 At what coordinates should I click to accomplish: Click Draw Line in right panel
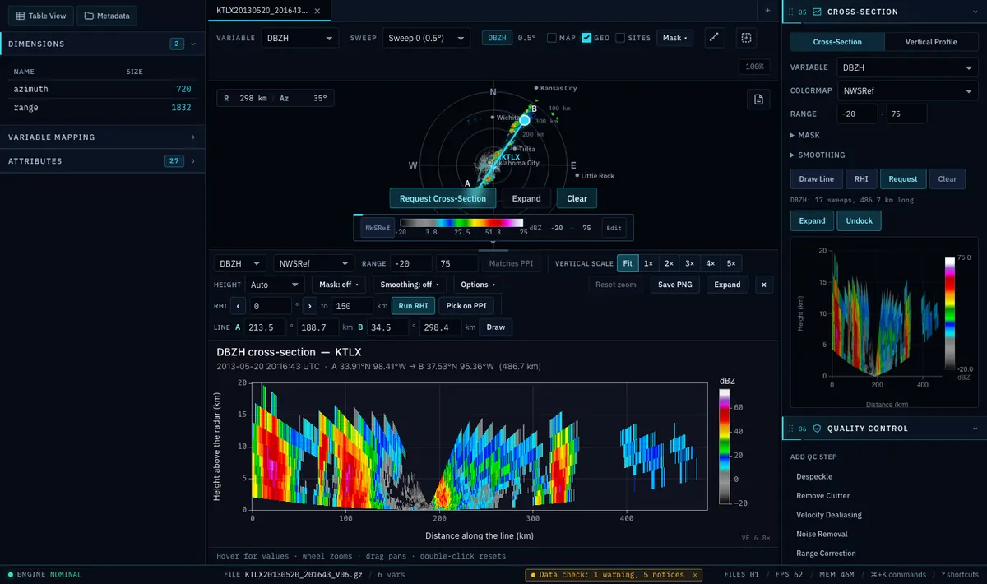click(x=816, y=178)
